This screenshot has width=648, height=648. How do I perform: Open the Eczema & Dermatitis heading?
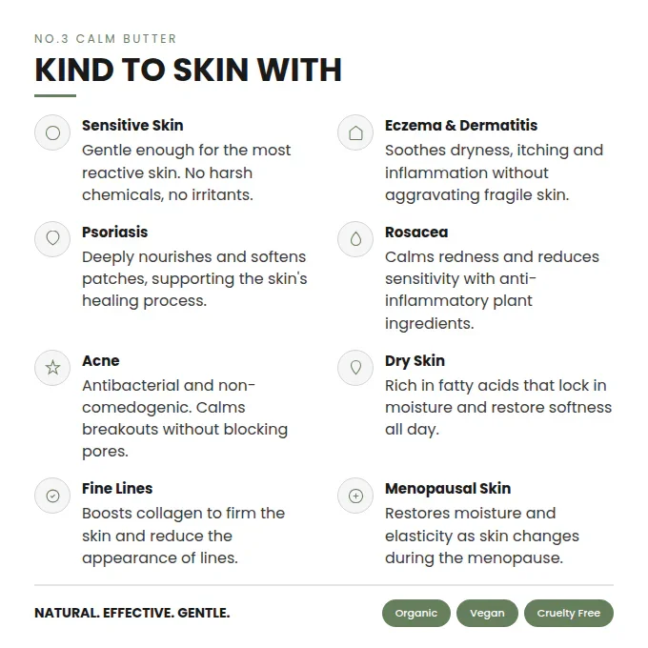(461, 125)
